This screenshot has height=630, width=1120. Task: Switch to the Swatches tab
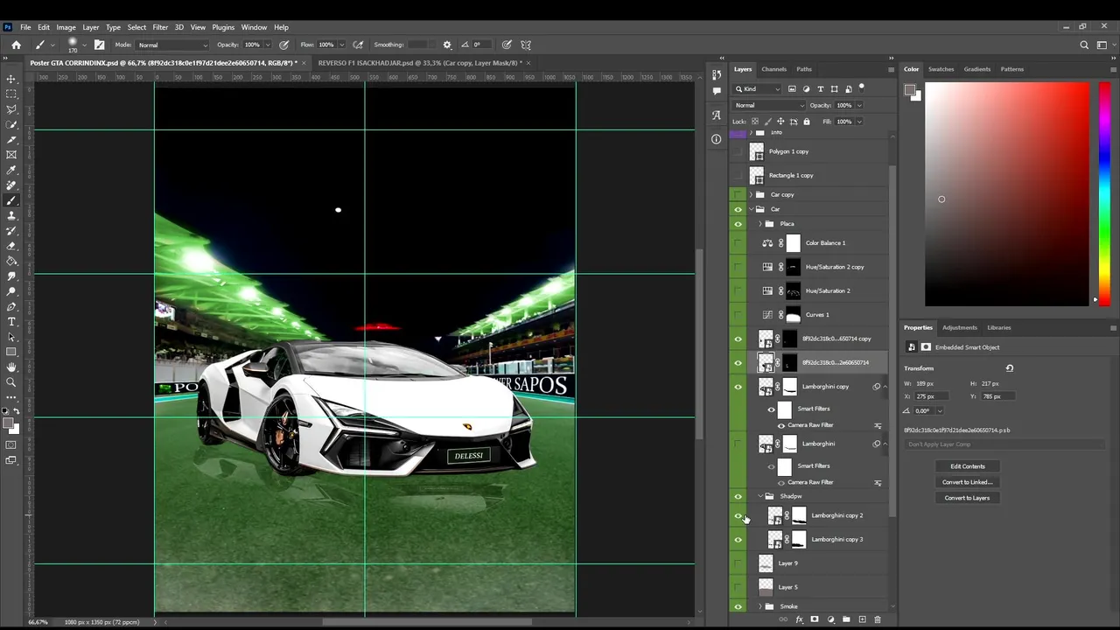pyautogui.click(x=941, y=69)
